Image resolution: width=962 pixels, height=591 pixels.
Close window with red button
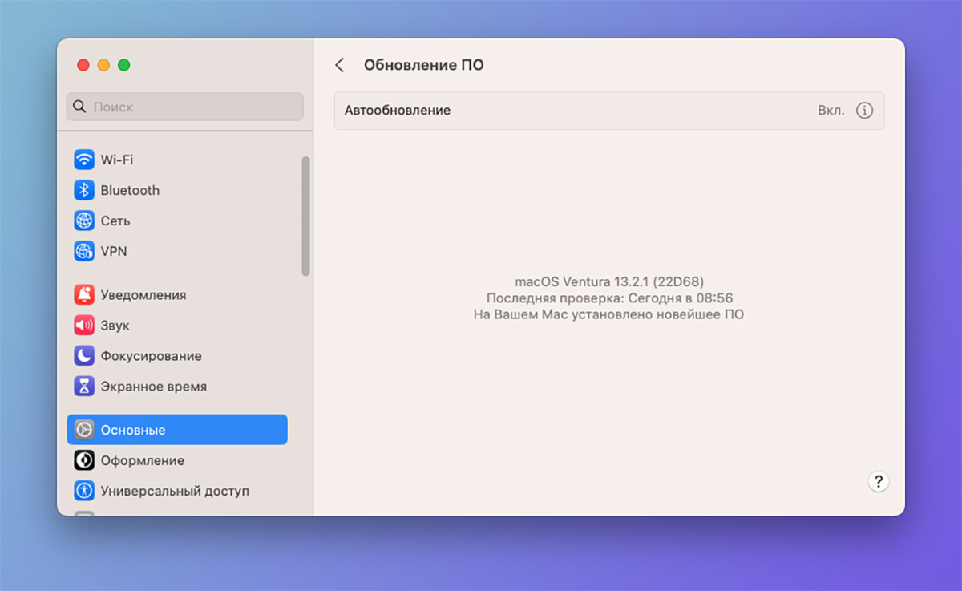click(x=83, y=65)
